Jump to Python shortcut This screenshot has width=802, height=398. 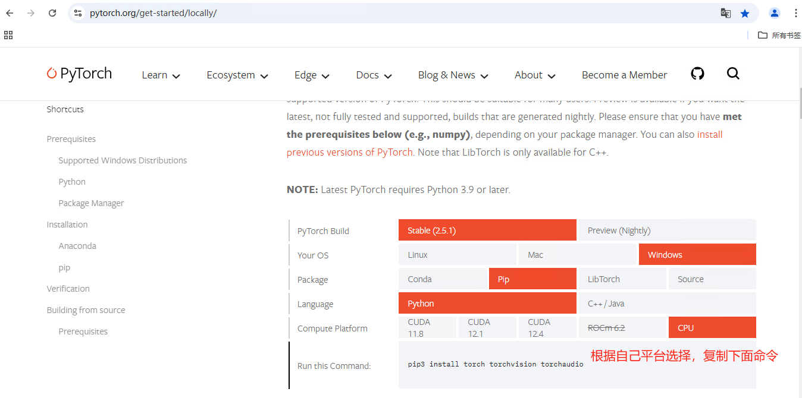pyautogui.click(x=72, y=182)
